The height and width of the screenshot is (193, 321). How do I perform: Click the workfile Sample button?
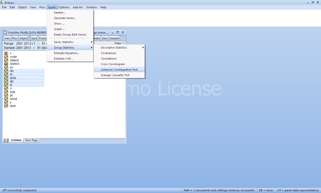[x=114, y=38]
